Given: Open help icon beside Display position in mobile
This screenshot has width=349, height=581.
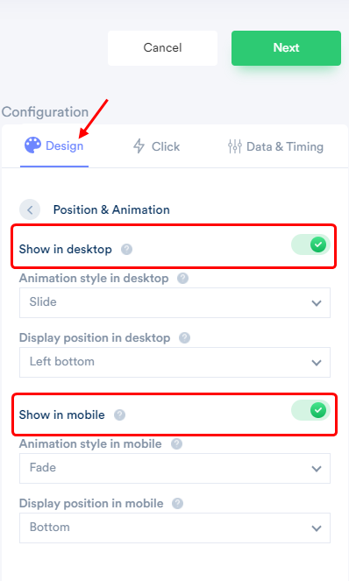Looking at the screenshot, I should [x=178, y=503].
